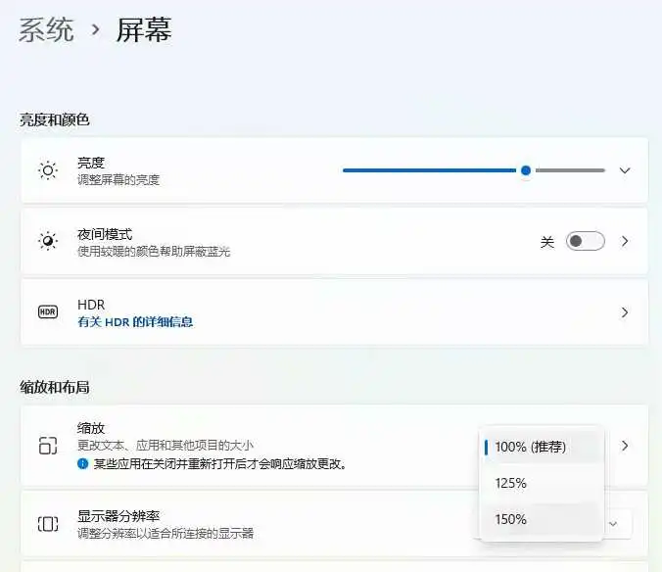Open the 显示器分辨率 dropdown arrow

pos(614,524)
